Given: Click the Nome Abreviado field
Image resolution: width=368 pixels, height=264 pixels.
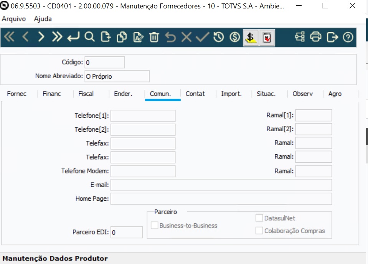Looking at the screenshot, I should (117, 76).
